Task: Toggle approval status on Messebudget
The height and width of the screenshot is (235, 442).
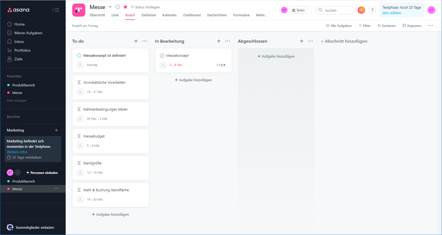Action: point(79,136)
